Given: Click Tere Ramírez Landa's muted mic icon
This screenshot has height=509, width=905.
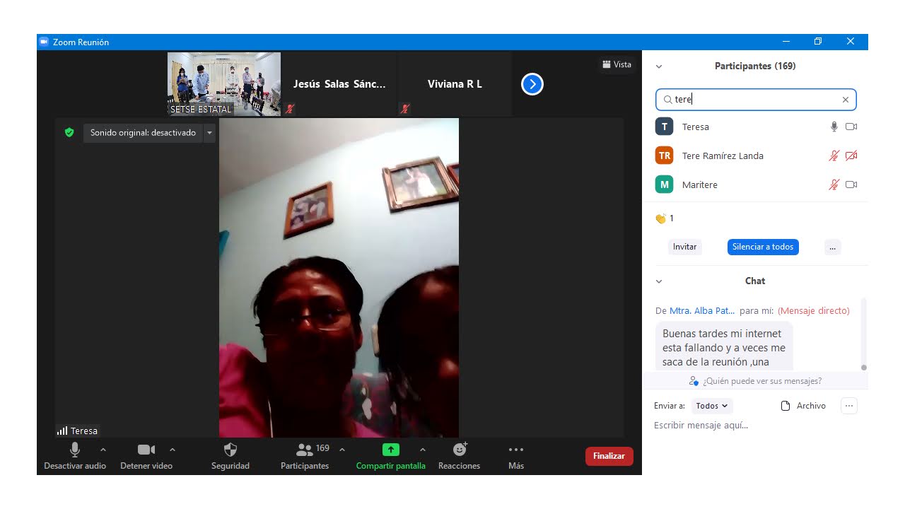Looking at the screenshot, I should click(x=834, y=156).
